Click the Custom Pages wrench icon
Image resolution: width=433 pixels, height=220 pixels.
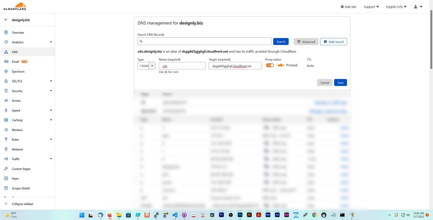[x=6, y=169]
